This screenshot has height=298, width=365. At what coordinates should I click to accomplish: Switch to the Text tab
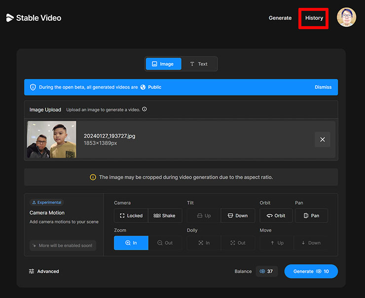tap(199, 64)
